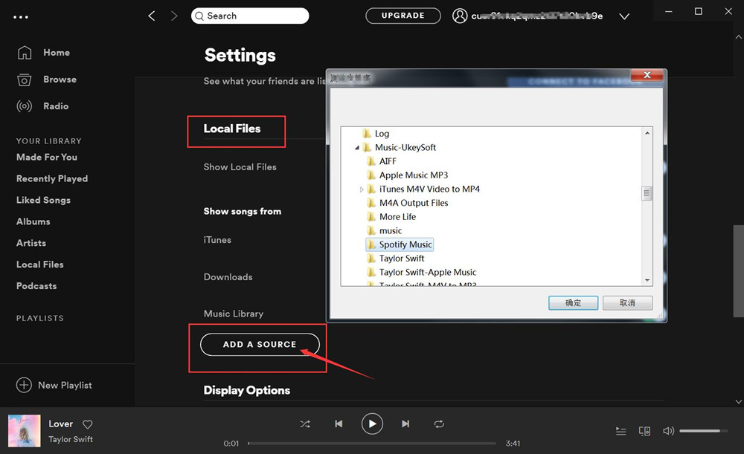Click the Lover album art thumbnail

click(25, 431)
